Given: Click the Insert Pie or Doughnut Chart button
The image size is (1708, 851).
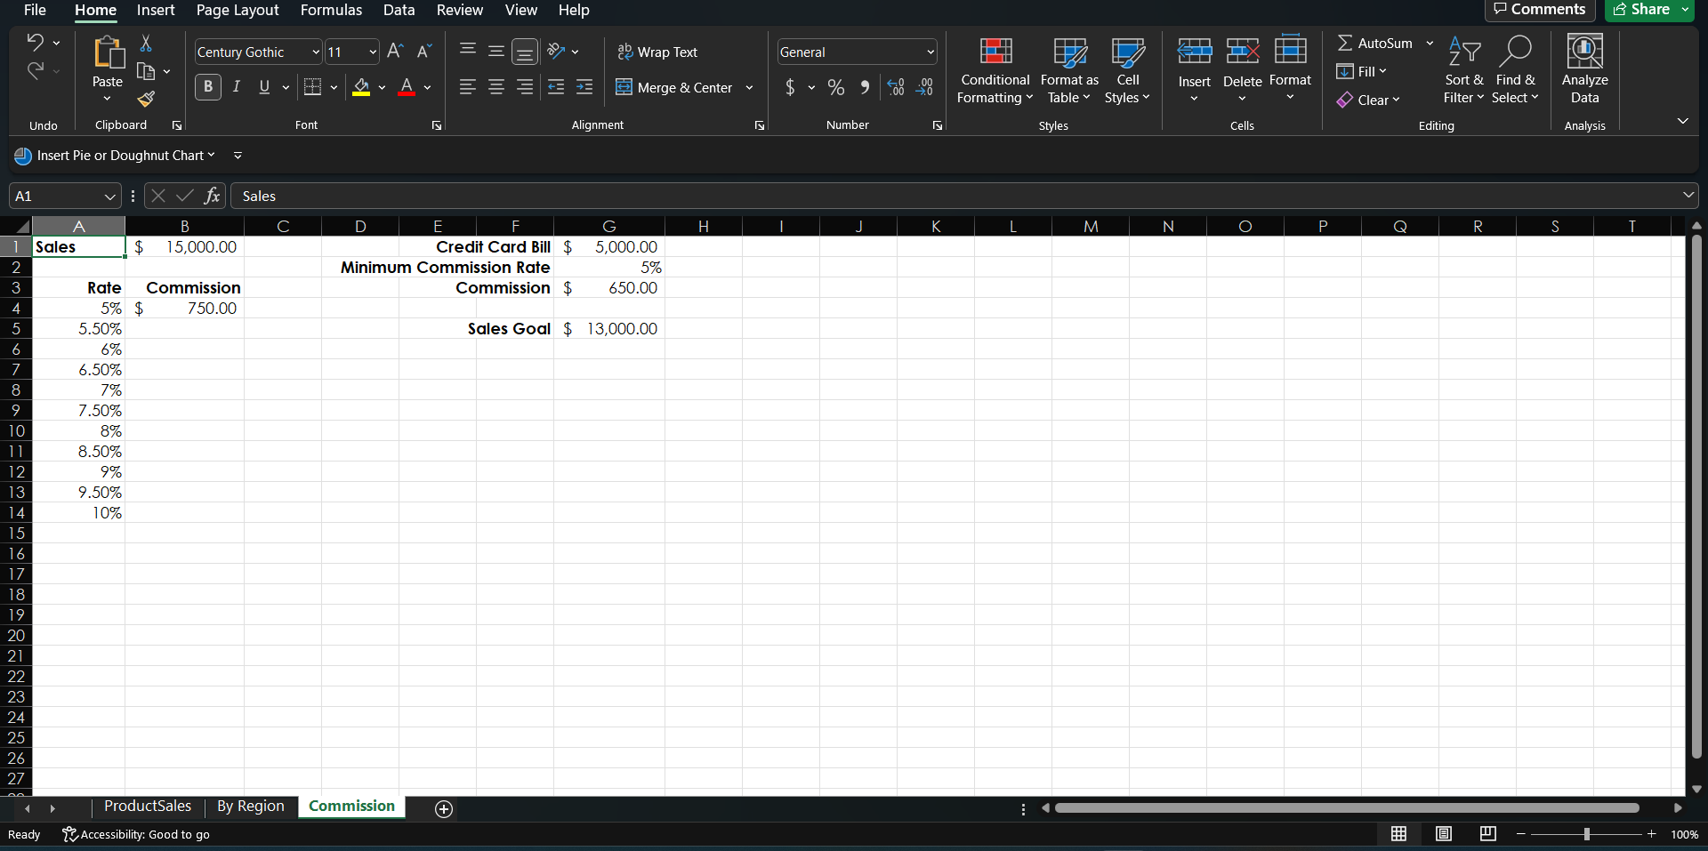Looking at the screenshot, I should [116, 155].
